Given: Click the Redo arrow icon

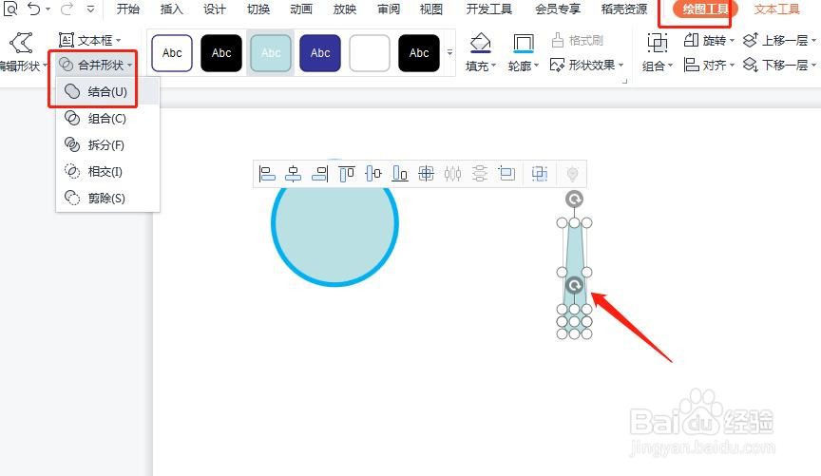Looking at the screenshot, I should pos(67,9).
